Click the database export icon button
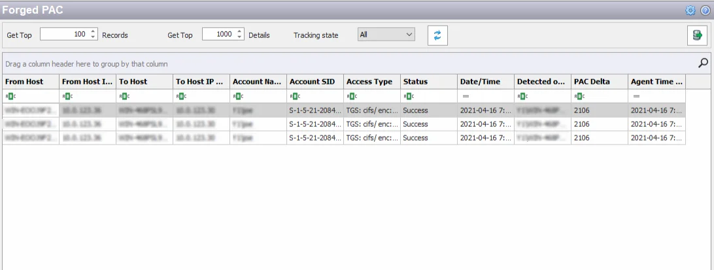The image size is (714, 270). pos(697,35)
